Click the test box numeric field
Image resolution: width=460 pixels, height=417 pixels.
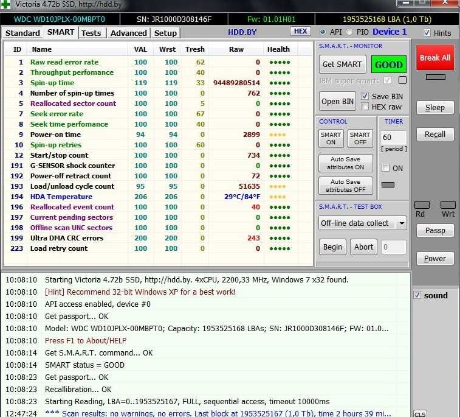click(394, 247)
